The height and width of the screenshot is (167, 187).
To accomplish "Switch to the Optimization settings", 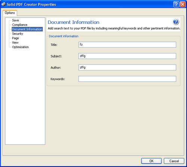I will coord(21,47).
